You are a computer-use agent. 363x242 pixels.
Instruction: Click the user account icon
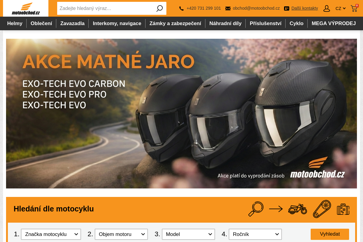327,8
